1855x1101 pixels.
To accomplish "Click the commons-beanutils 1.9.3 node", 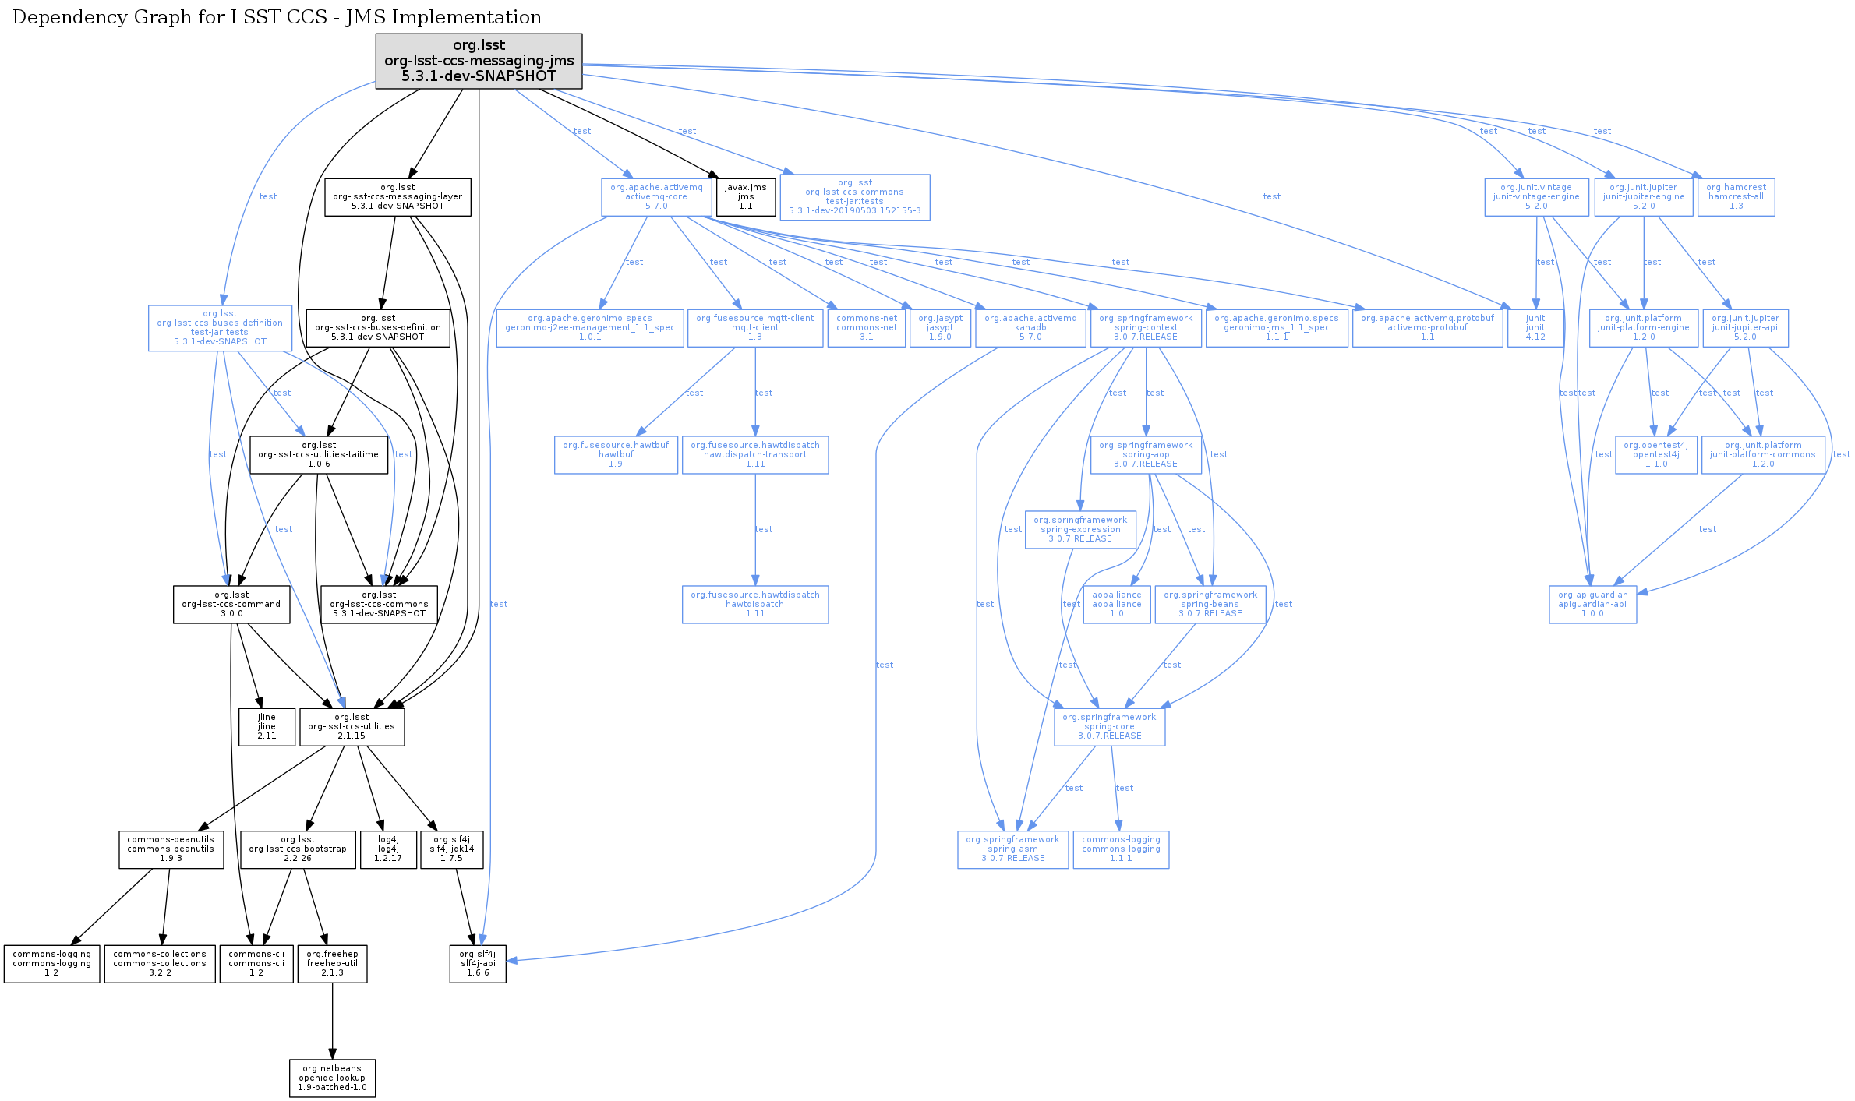I will click(171, 849).
